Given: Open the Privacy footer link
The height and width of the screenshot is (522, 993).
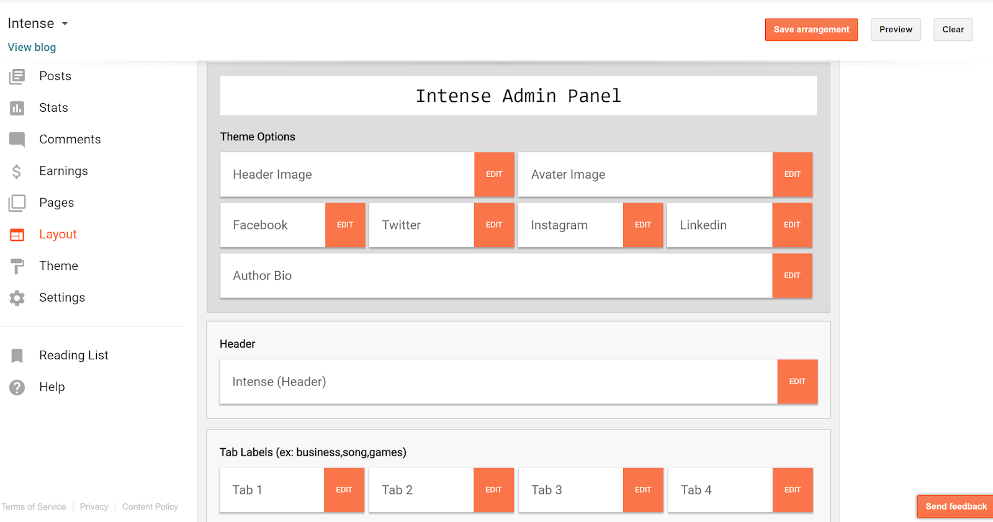Looking at the screenshot, I should 94,507.
